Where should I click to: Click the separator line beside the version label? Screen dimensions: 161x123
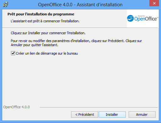[99, 107]
